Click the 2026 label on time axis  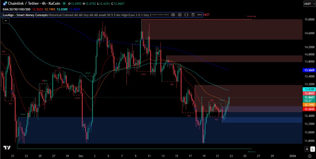pyautogui.click(x=293, y=156)
